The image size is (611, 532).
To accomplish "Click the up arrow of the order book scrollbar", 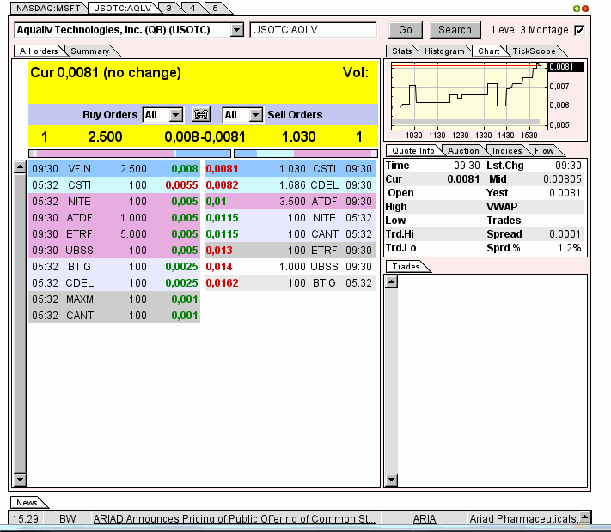I will (20, 167).
